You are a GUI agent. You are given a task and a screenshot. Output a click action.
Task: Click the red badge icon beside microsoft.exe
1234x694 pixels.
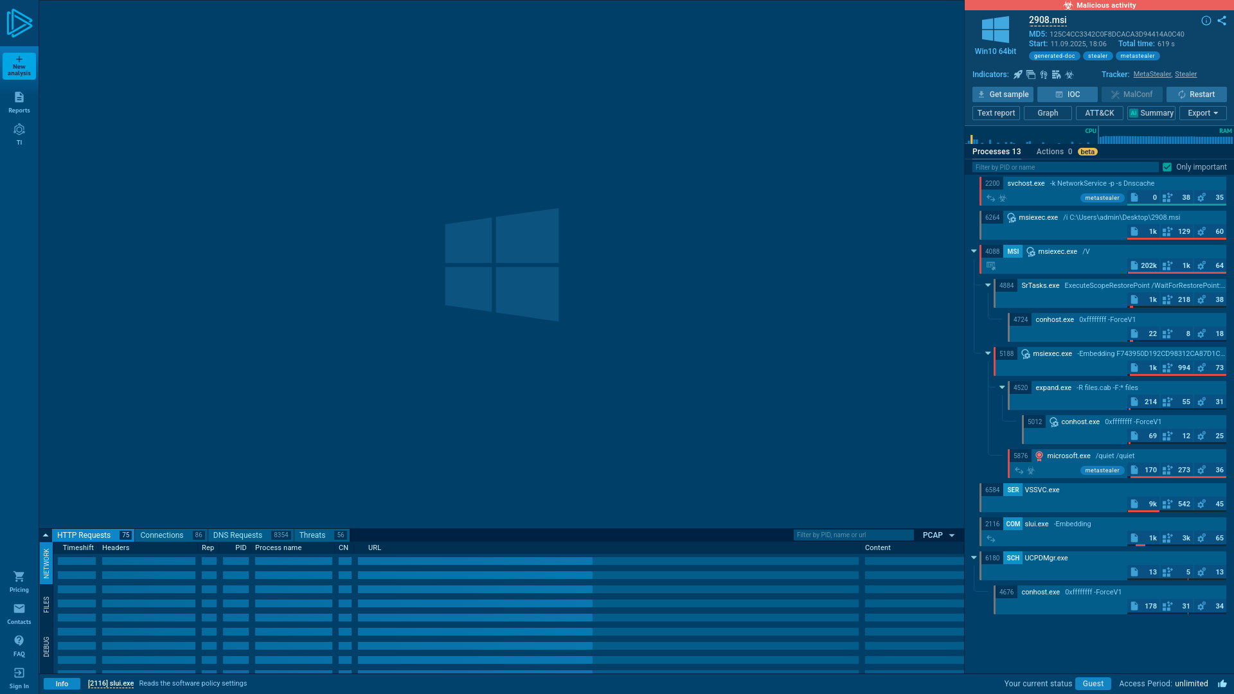pyautogui.click(x=1039, y=456)
